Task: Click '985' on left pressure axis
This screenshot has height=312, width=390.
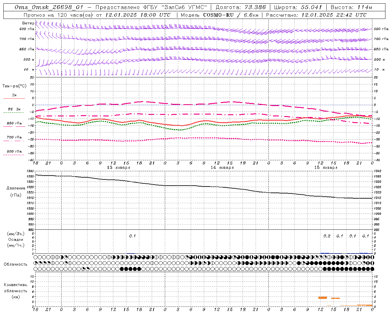Action: [32, 230]
